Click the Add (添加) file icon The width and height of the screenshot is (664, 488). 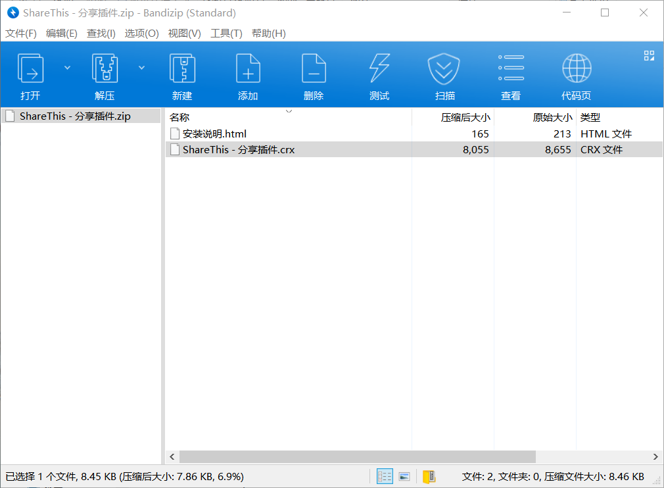tap(248, 68)
